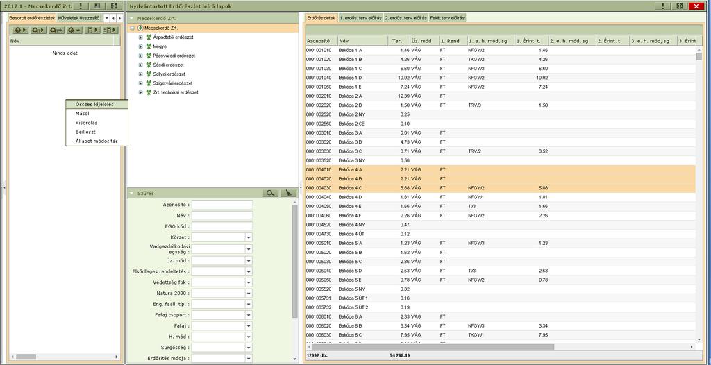This screenshot has width=711, height=365.
Task: Select Sellyei erdészet in the tree
Action: click(x=169, y=74)
